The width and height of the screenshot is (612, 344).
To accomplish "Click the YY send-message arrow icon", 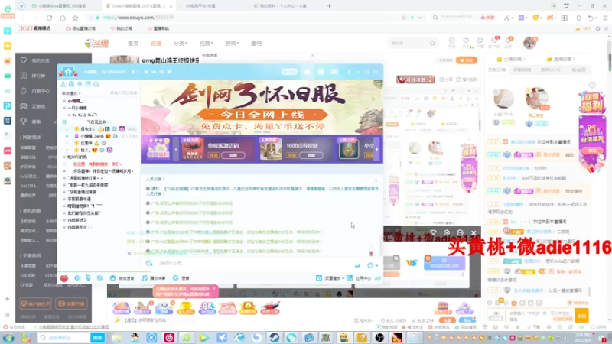I will 357,265.
